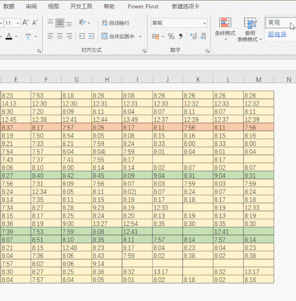Switch to the 数据 tab
296x301 pixels.
[9, 6]
